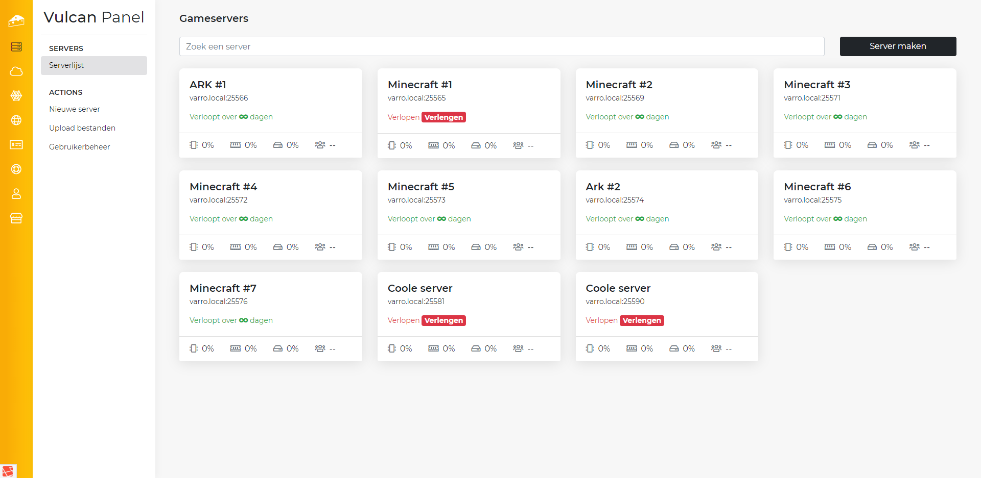Click Verlengen on Coole server port 25581
Viewport: 981px width, 478px height.
[443, 320]
